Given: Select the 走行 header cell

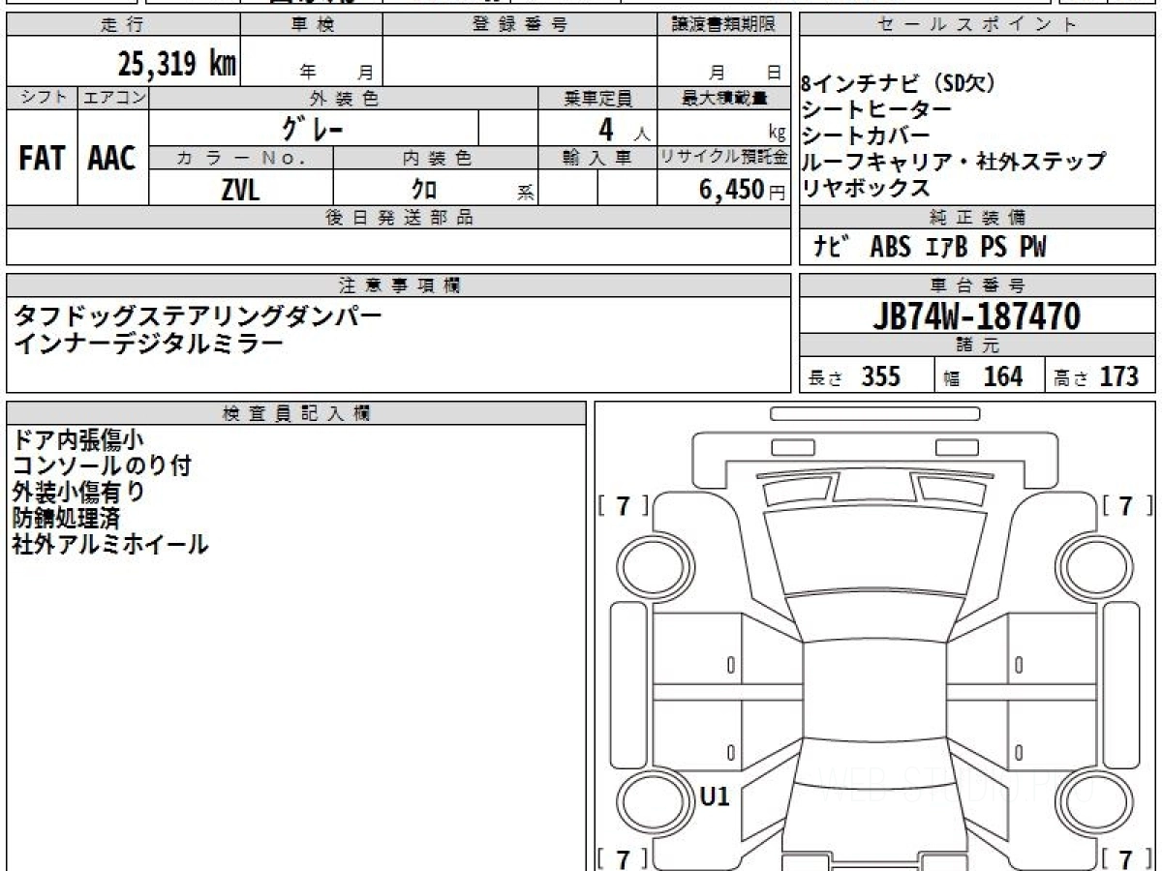Looking at the screenshot, I should tap(123, 25).
